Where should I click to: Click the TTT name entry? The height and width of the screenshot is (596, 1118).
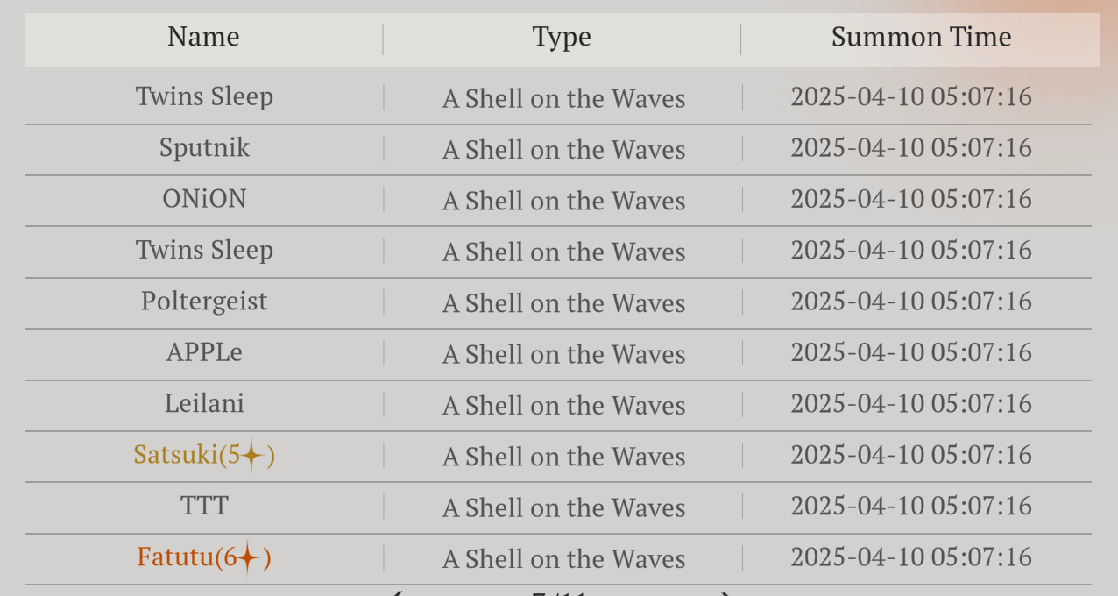[204, 506]
